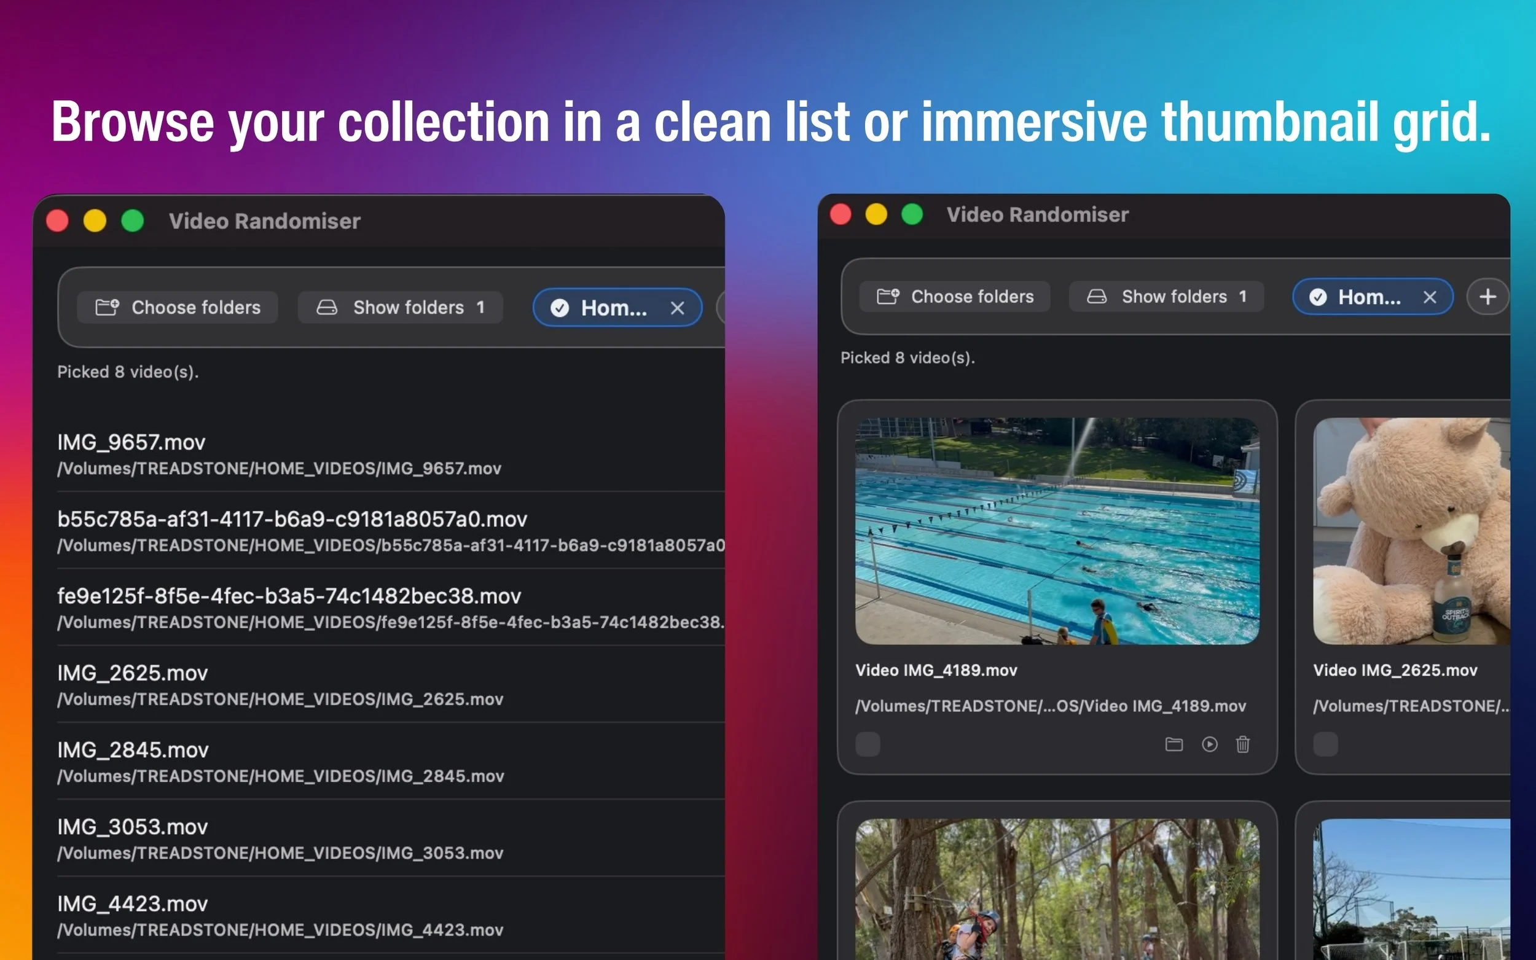The height and width of the screenshot is (960, 1536).
Task: Click the folder icon on IMG_4189 card
Action: pyautogui.click(x=1174, y=744)
